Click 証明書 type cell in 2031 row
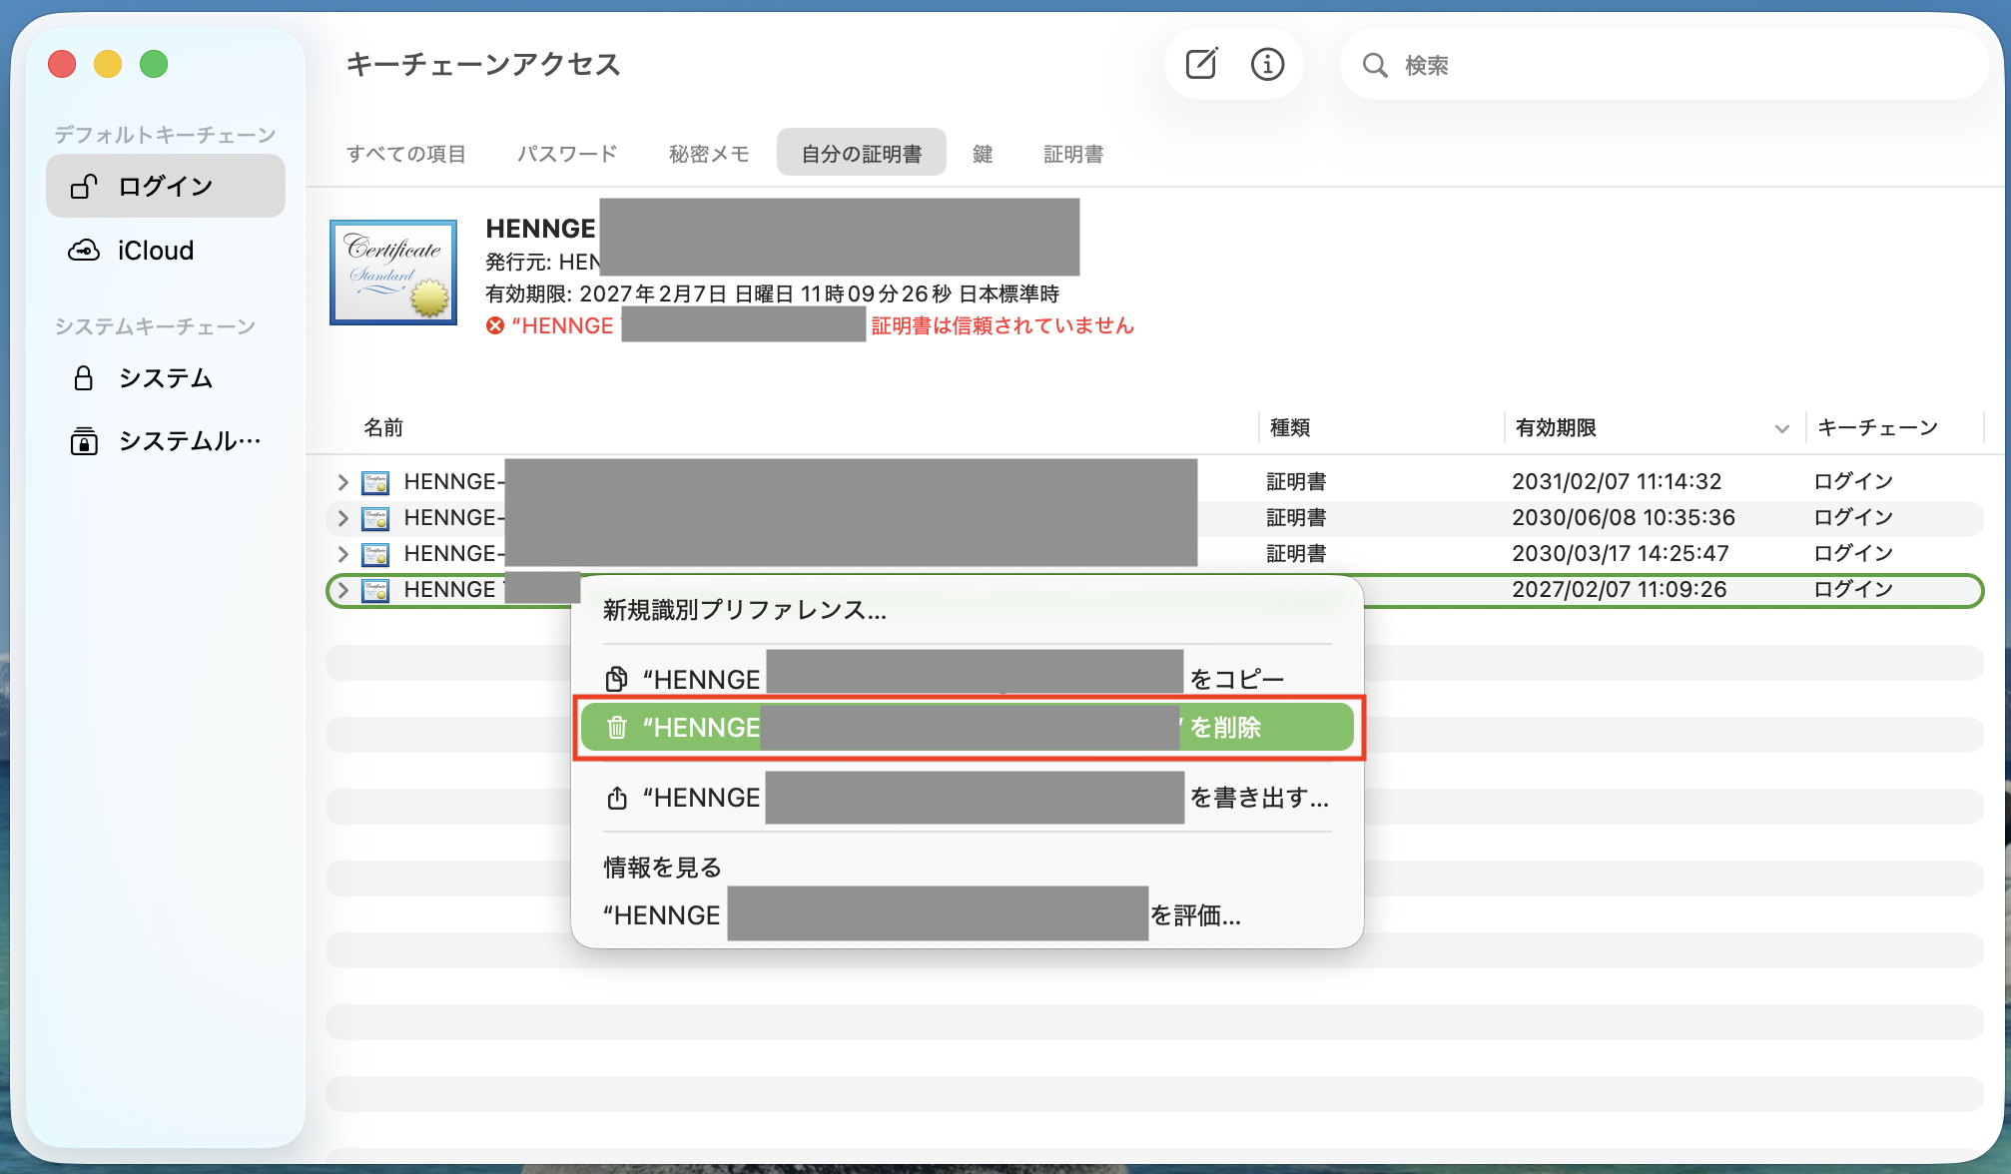Screen dimensions: 2011x1174 pos(1296,481)
